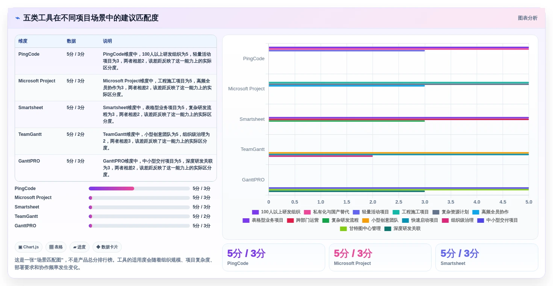Click the 5分 / 2分 value beside TeamGantt progress
This screenshot has width=553, height=286.
click(x=202, y=216)
